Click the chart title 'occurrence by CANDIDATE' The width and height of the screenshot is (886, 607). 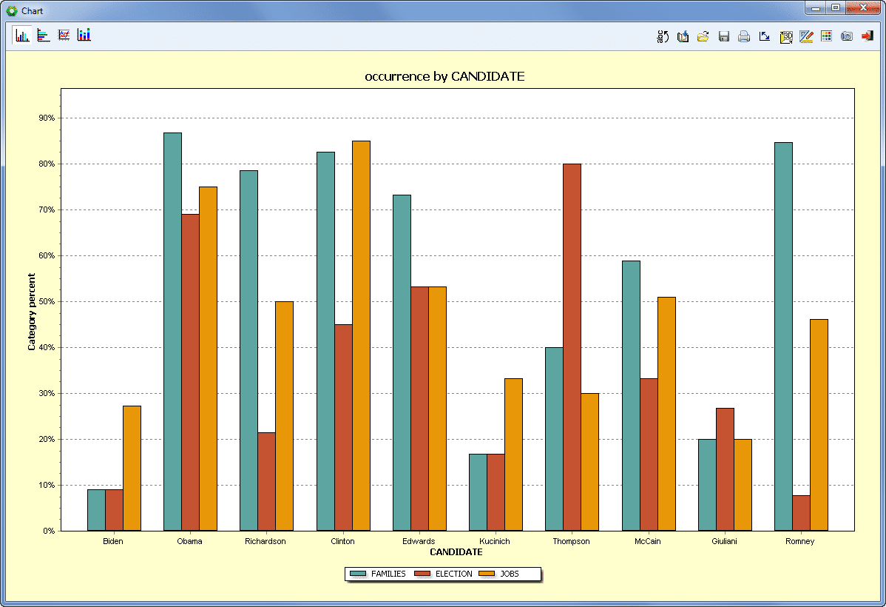[x=444, y=76]
